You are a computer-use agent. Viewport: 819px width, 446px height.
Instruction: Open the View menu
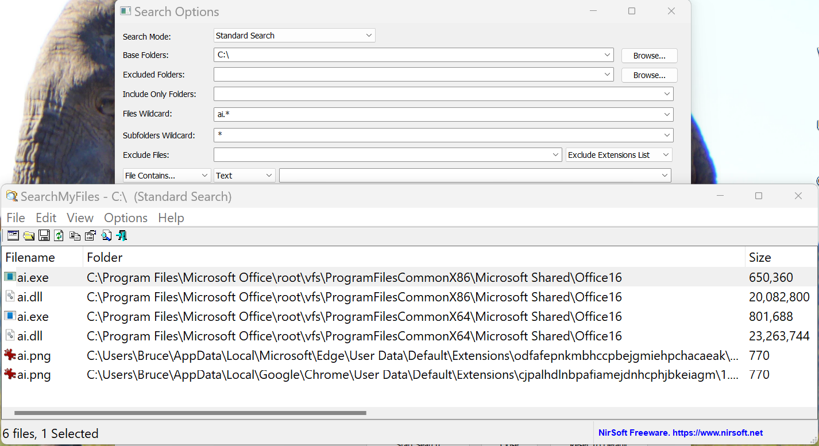[79, 218]
